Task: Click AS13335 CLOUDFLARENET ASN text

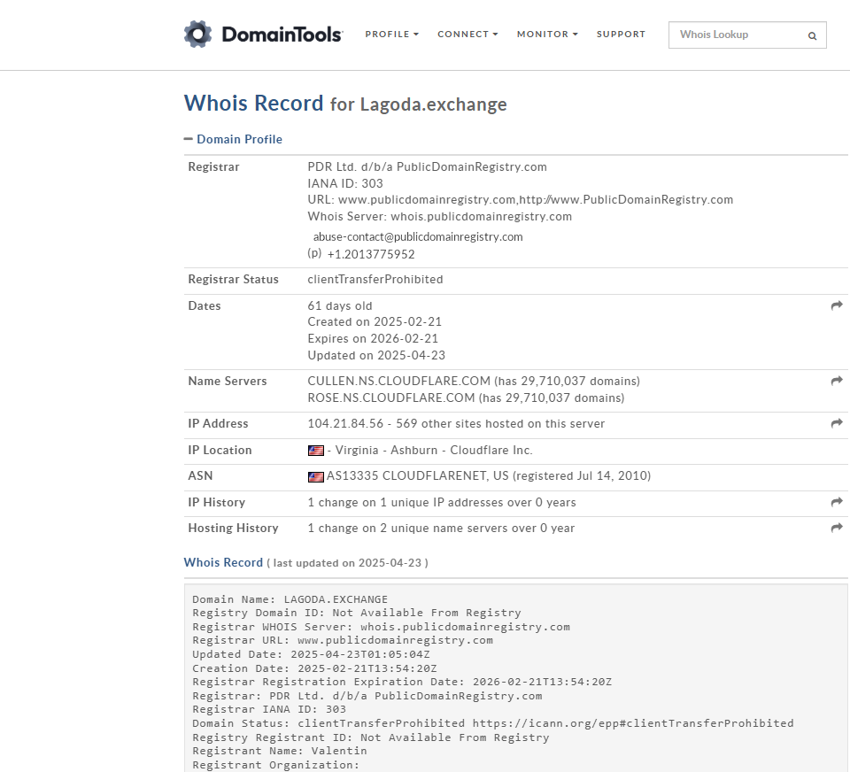Action: [x=417, y=476]
